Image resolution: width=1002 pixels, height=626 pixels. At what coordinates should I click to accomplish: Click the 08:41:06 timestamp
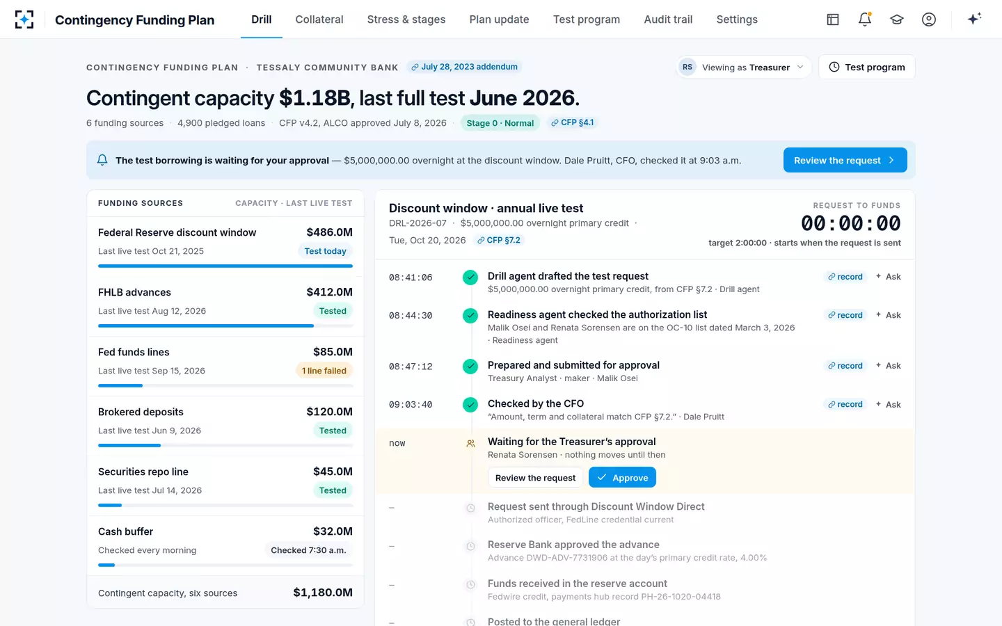tap(411, 278)
